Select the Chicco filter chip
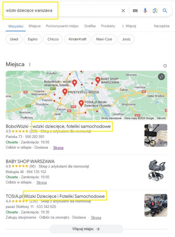 click(53, 39)
